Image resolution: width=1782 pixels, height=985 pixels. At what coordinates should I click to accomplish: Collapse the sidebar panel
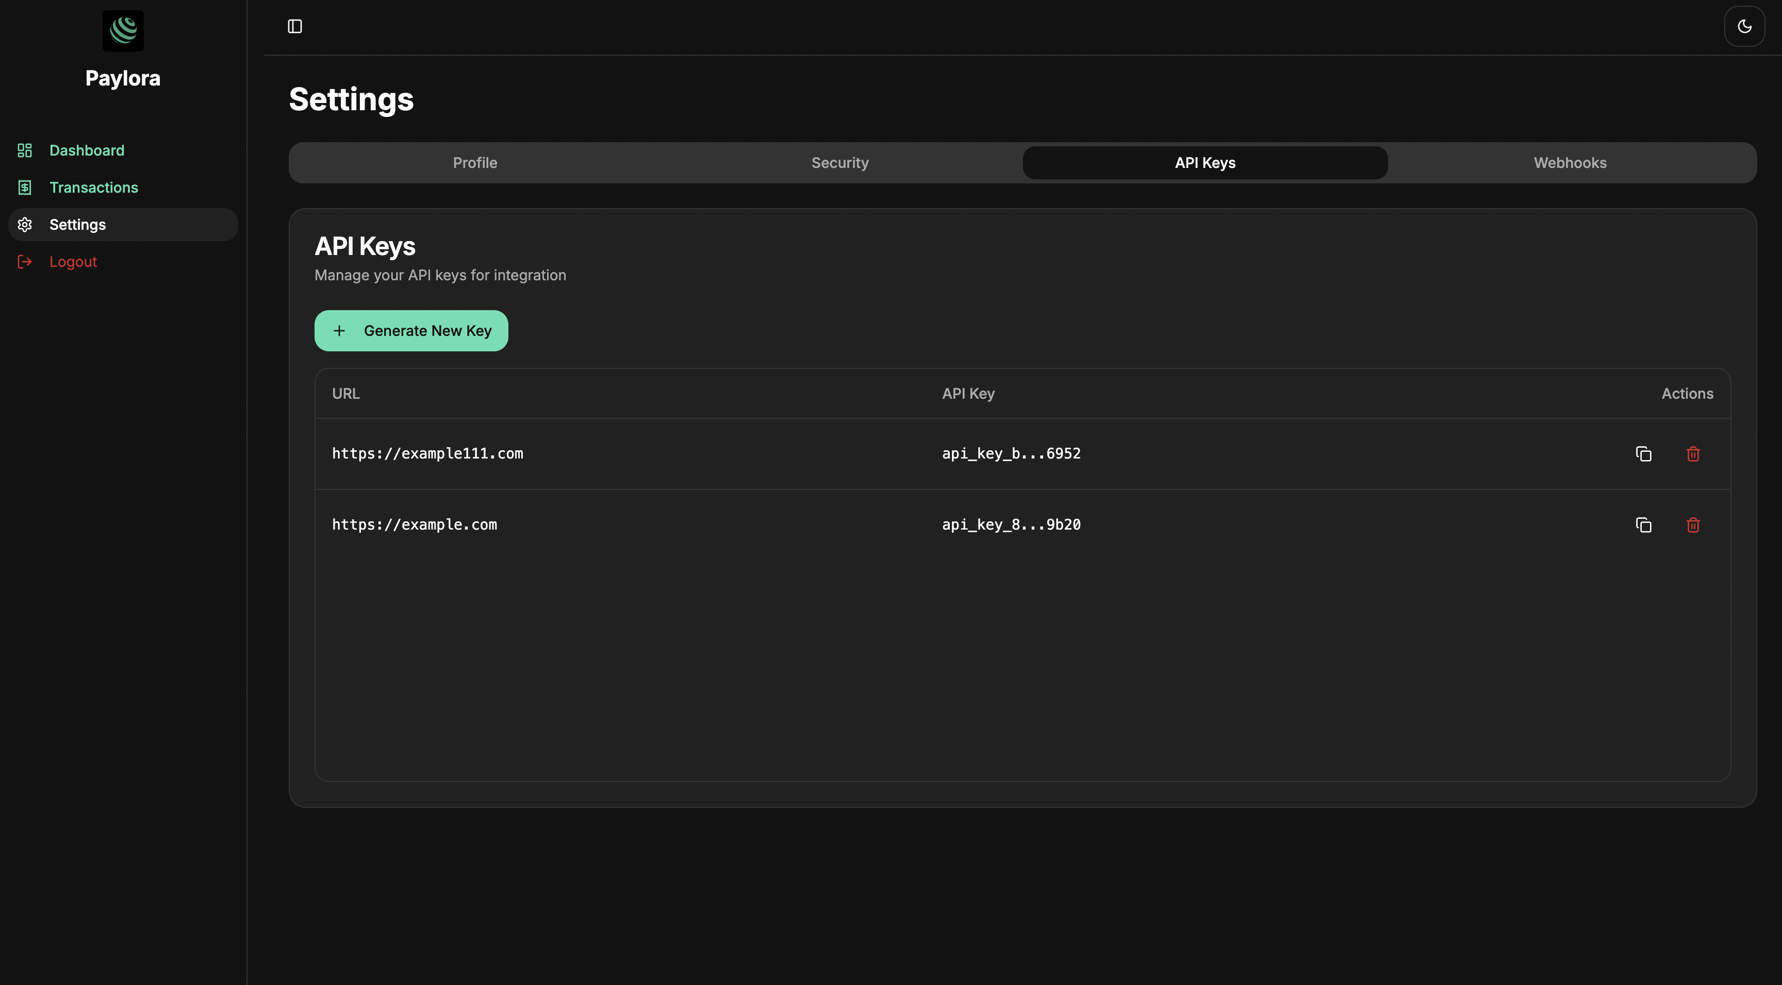295,26
